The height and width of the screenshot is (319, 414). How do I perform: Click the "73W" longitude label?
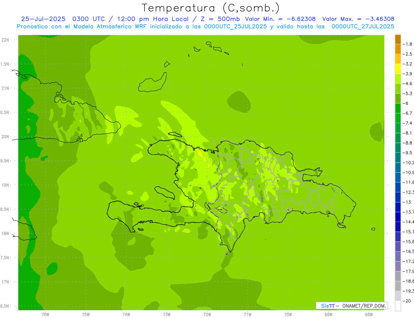click(x=167, y=315)
